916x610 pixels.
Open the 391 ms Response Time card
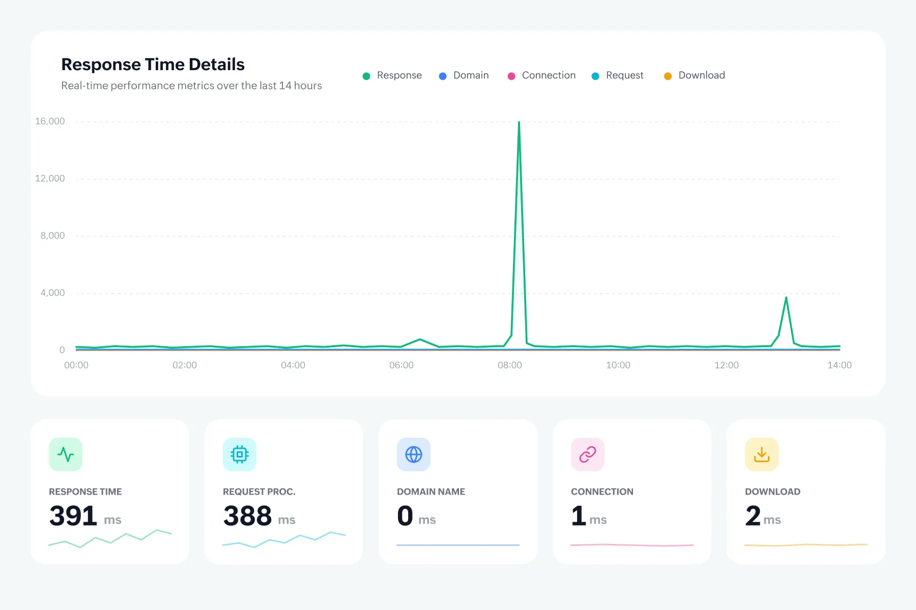click(x=110, y=492)
